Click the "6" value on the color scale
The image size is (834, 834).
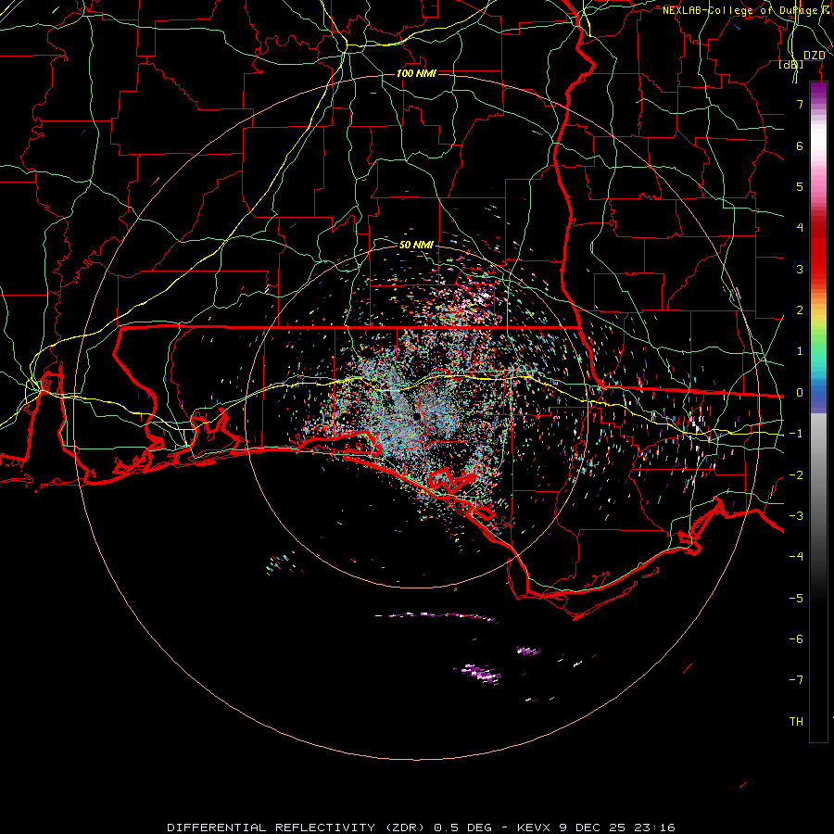(800, 145)
